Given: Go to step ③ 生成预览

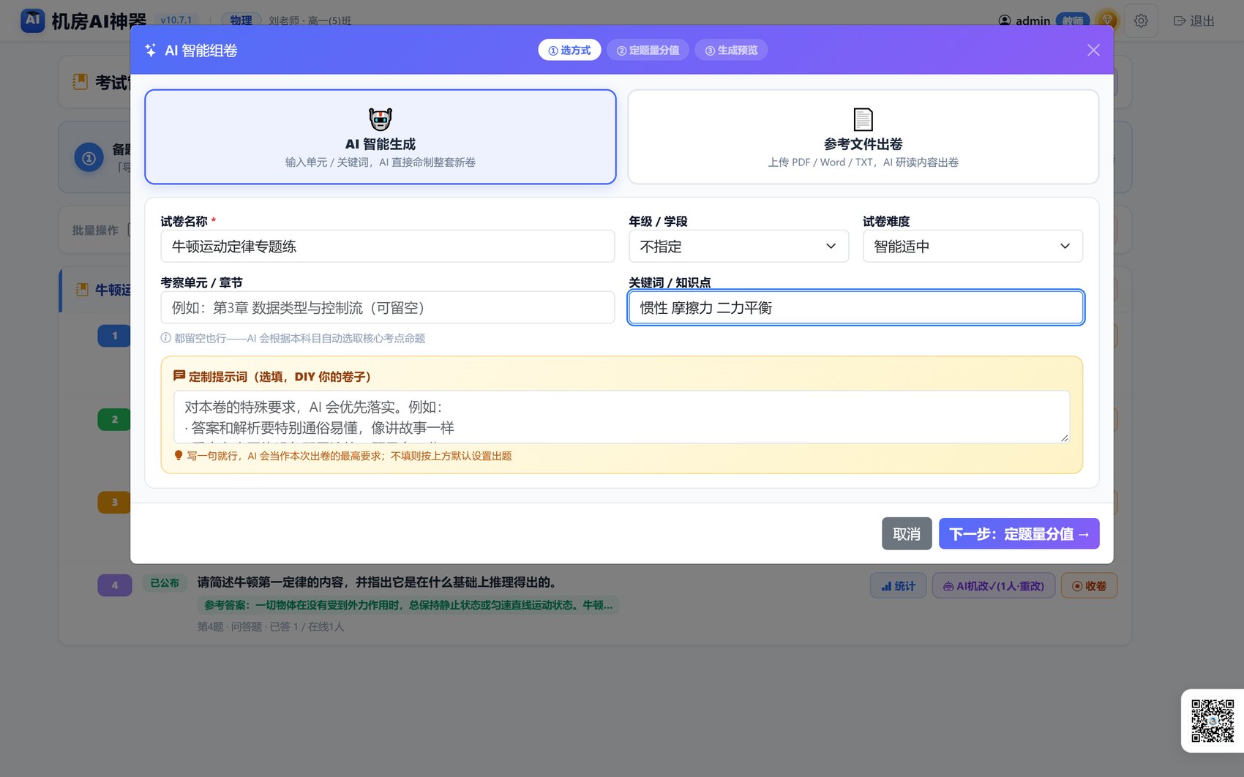Looking at the screenshot, I should pyautogui.click(x=731, y=50).
